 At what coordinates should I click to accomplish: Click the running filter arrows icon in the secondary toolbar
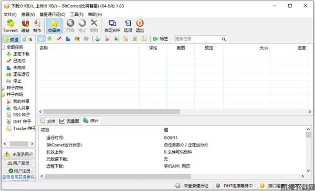(77, 39)
